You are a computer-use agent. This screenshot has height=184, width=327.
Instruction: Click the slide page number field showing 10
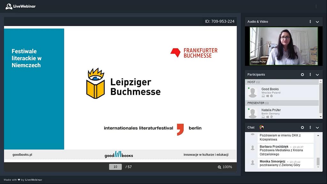click(x=115, y=167)
